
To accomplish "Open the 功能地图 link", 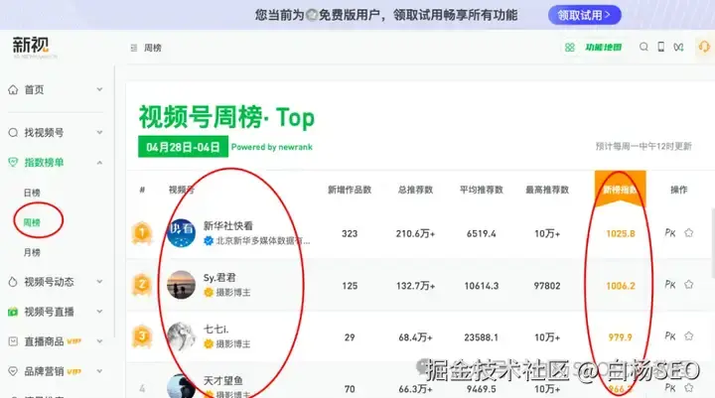I will click(604, 48).
